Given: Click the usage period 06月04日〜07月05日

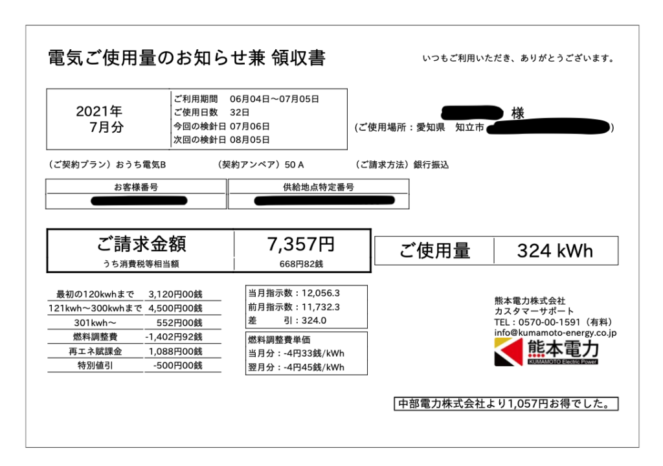Looking at the screenshot, I should coord(274,100).
